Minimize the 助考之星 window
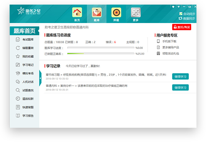 [184, 7]
